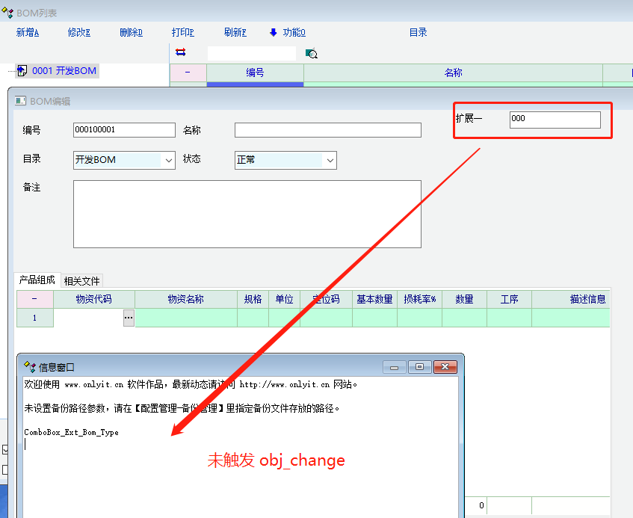Click the 新增 menu item
The height and width of the screenshot is (518, 633).
point(28,32)
